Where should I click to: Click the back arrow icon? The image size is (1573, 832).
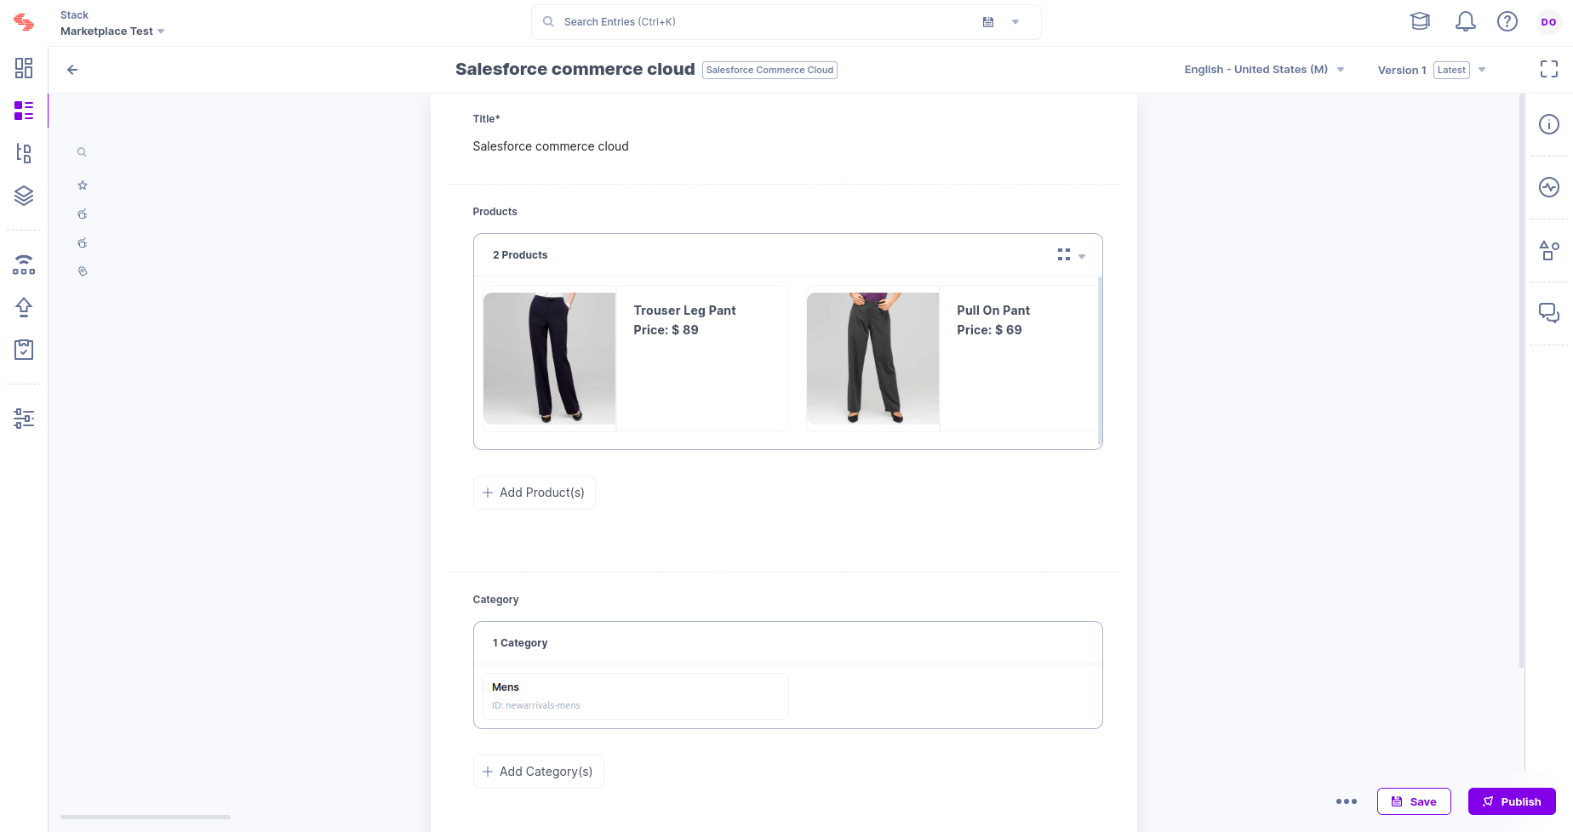(x=72, y=70)
